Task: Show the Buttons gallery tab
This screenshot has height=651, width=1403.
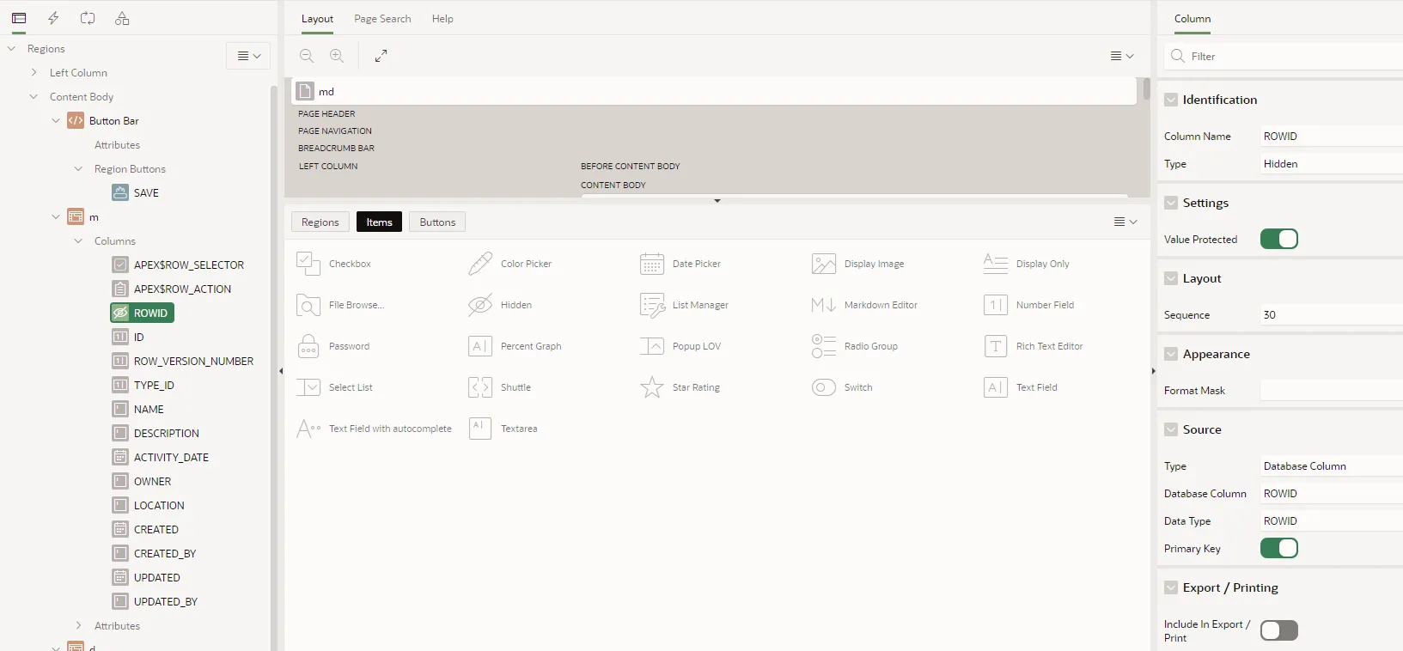Action: (x=437, y=222)
